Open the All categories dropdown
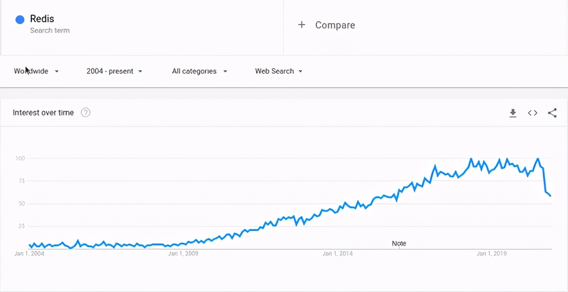 pos(199,71)
